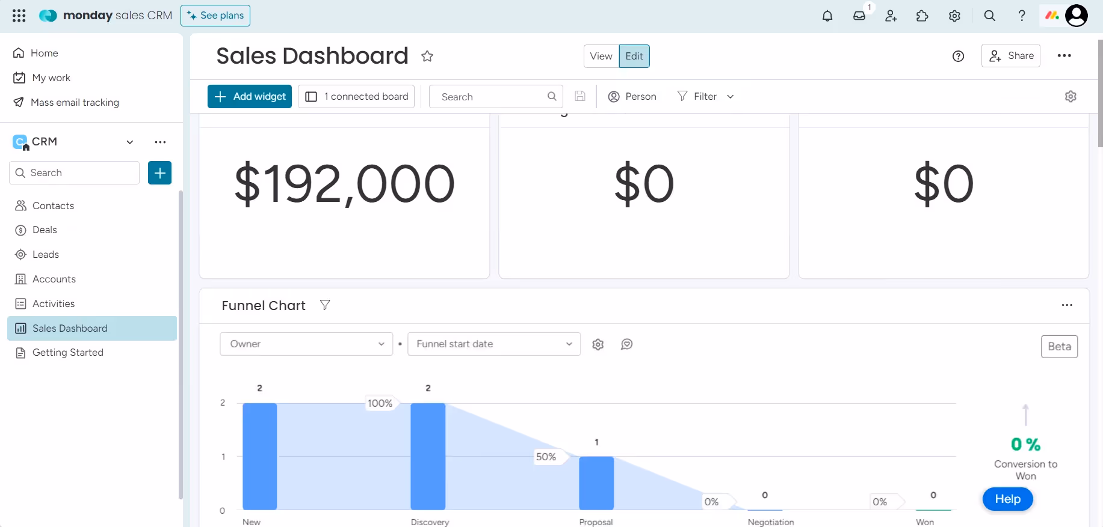Screen dimensions: 1103x527
Task: Add Sales Dashboard to favorites star
Action: tap(427, 56)
